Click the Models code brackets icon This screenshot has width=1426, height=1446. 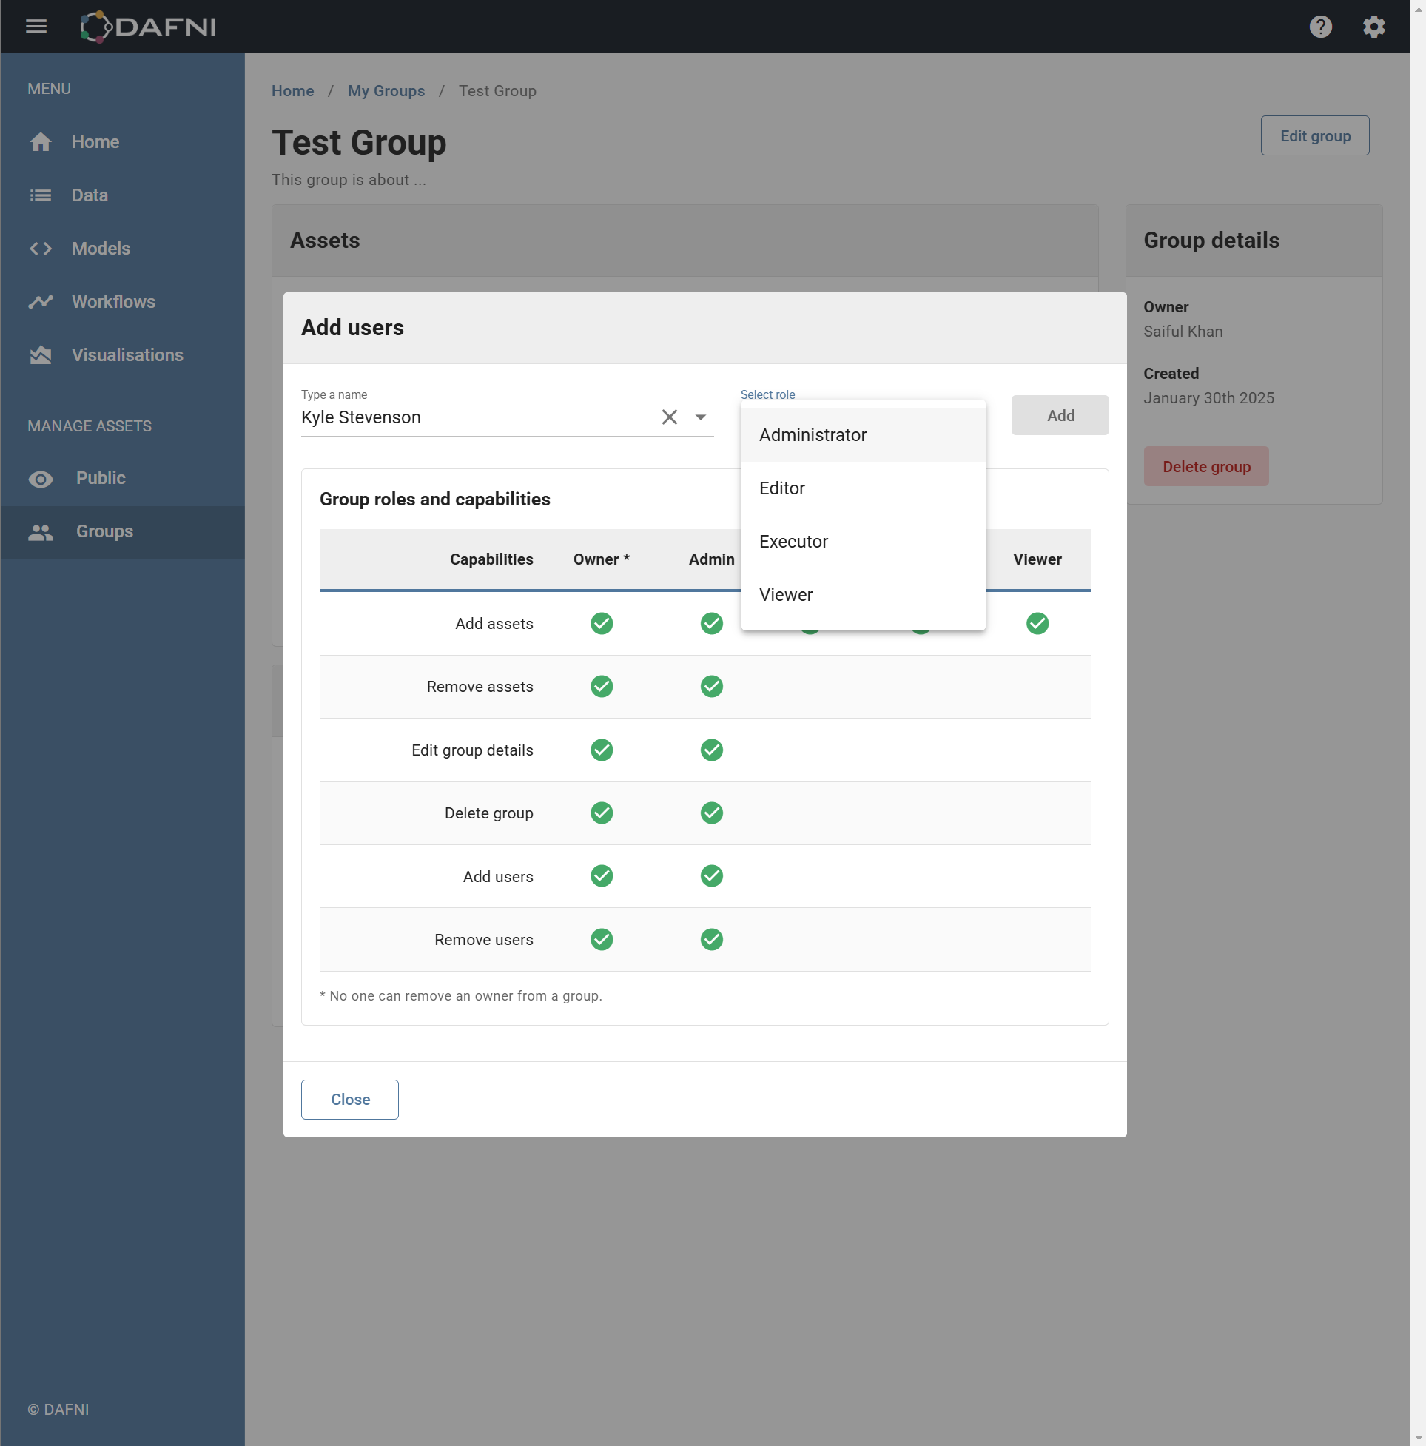coord(41,249)
